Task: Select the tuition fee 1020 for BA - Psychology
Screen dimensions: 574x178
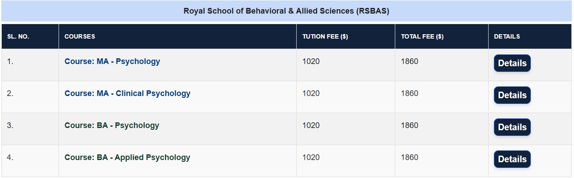Action: (x=311, y=125)
